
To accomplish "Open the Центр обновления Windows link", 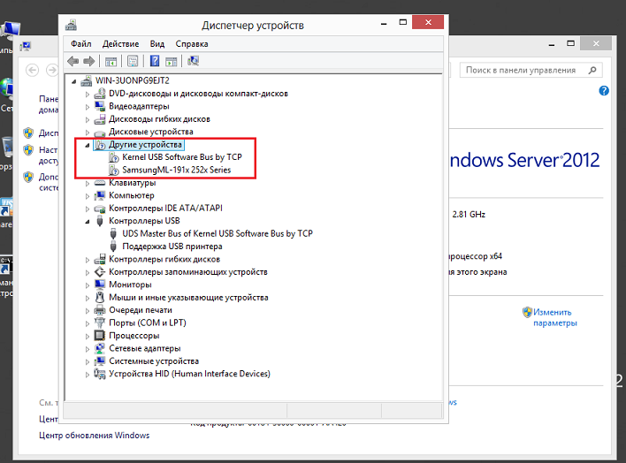I will coord(94,435).
